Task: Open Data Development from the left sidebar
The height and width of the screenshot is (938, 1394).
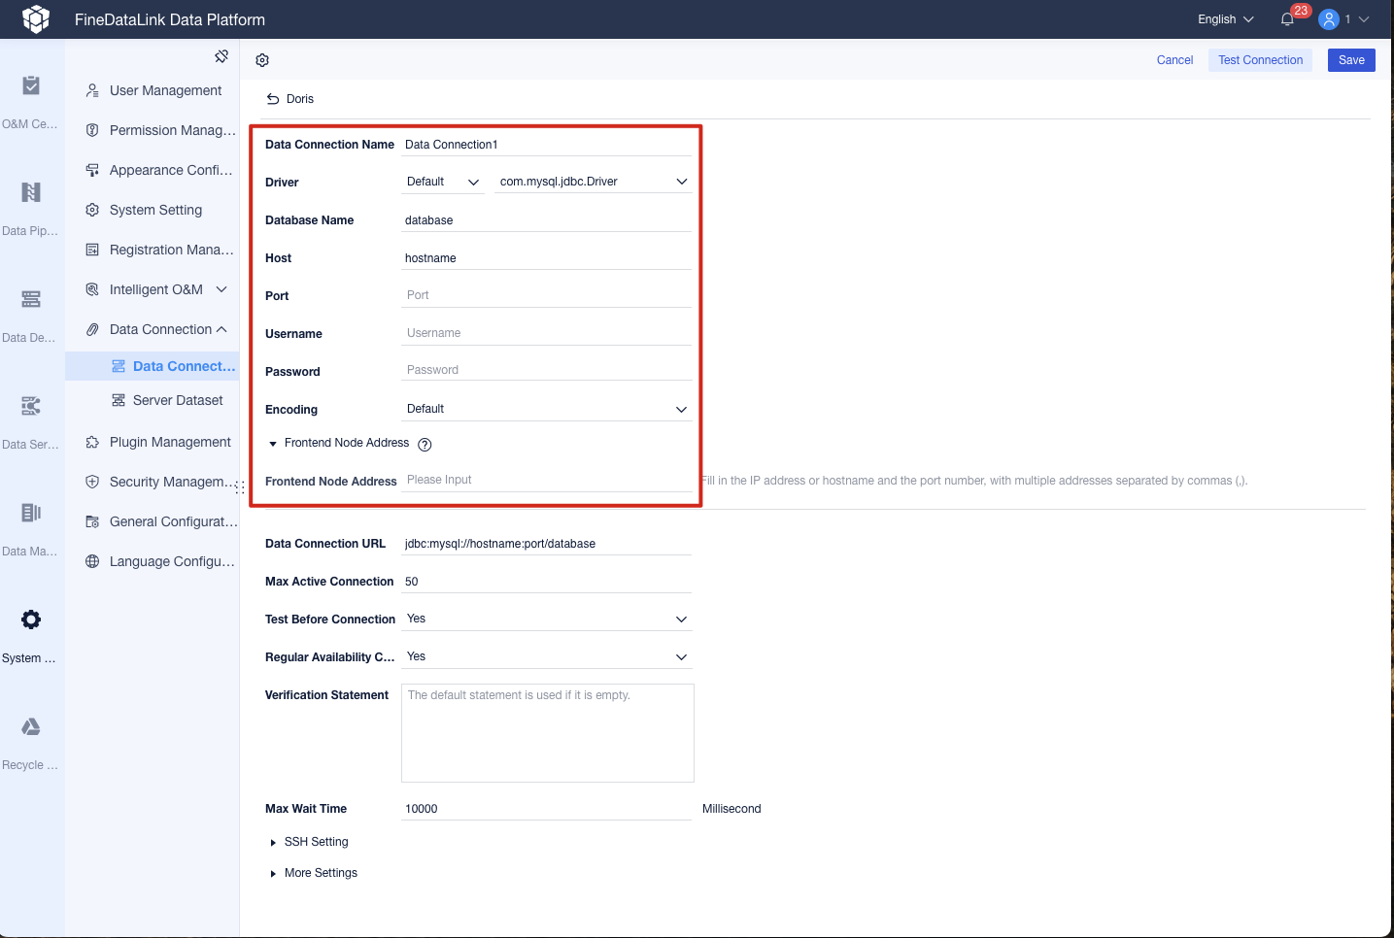Action: [x=30, y=310]
